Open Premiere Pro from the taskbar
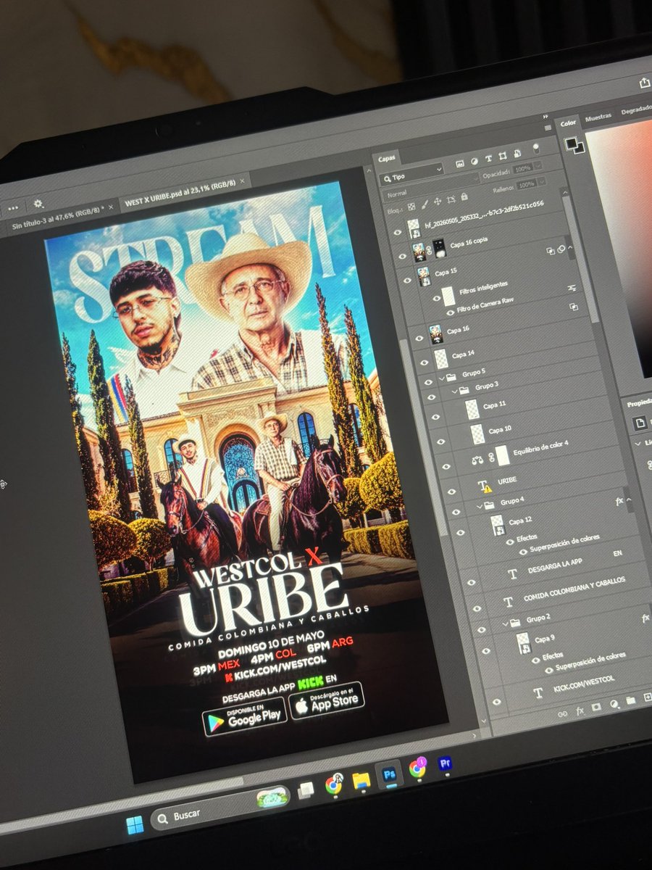Viewport: 652px width, 870px height. point(446,763)
